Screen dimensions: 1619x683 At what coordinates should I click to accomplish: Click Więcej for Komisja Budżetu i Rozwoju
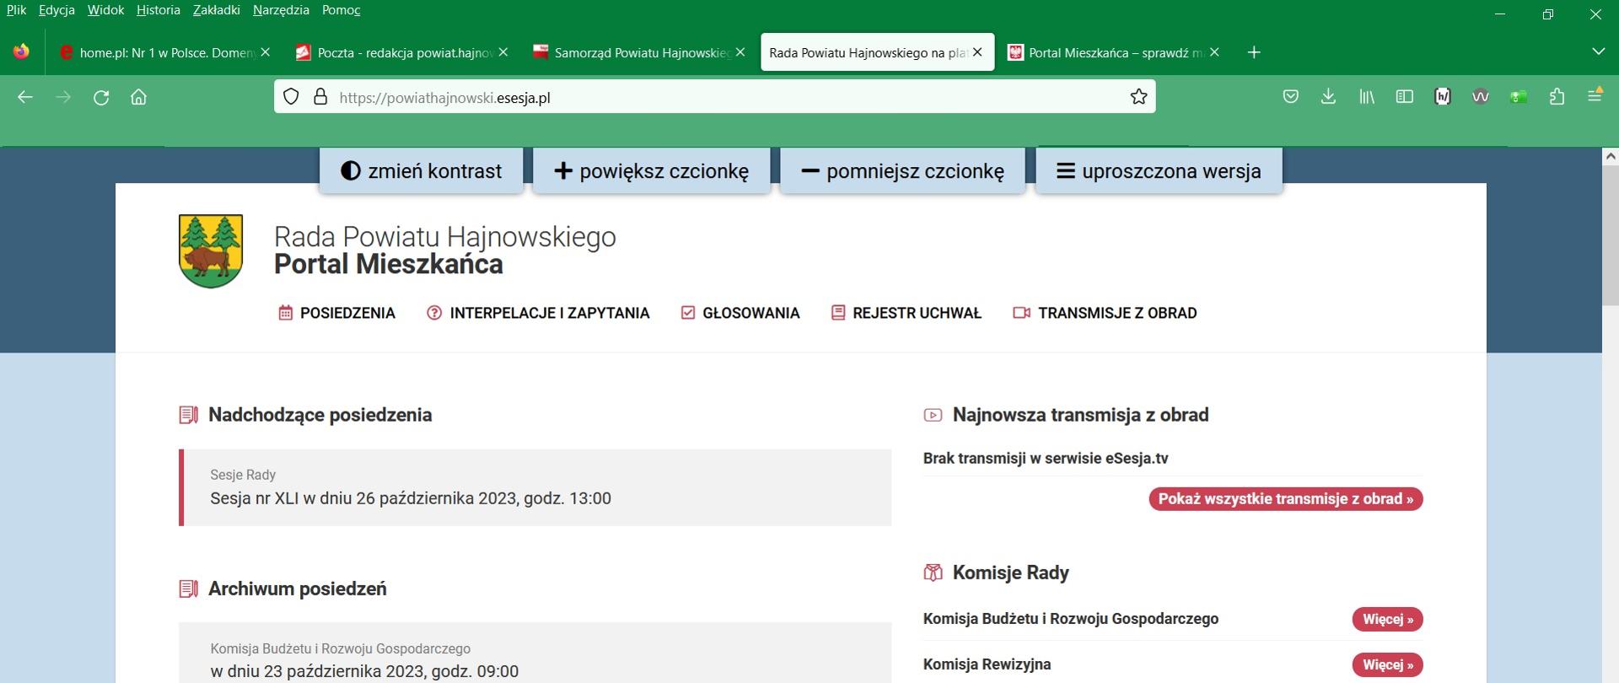click(x=1388, y=619)
